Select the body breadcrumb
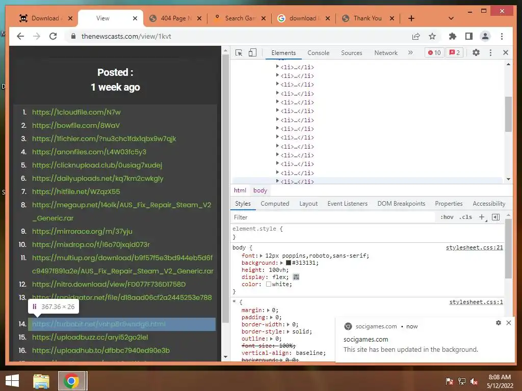This screenshot has width=522, height=391. coord(260,190)
